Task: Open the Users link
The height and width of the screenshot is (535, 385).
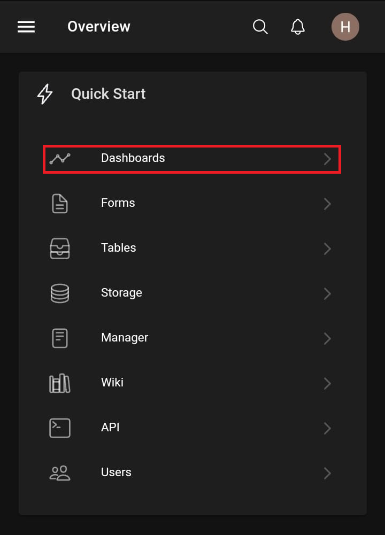Action: (x=116, y=472)
